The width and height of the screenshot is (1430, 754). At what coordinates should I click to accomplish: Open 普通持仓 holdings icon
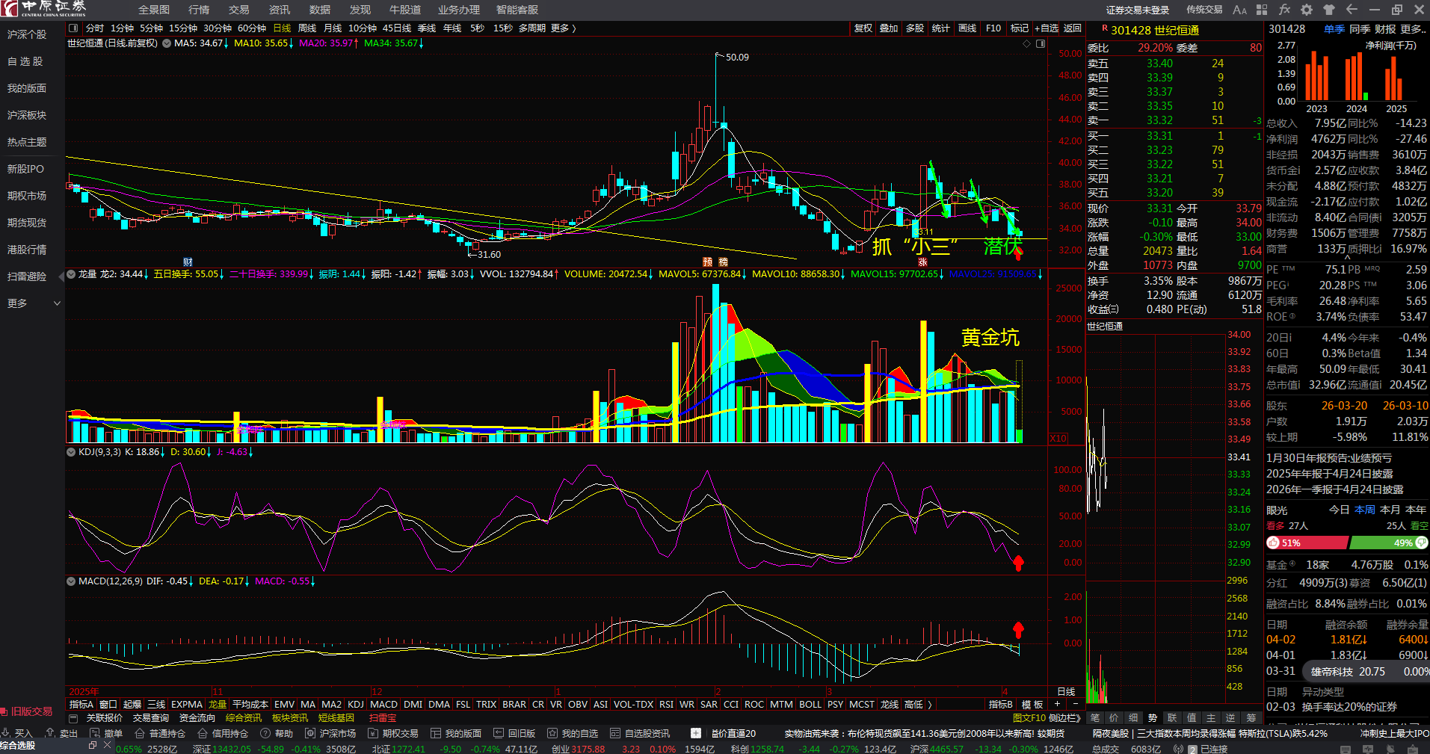click(139, 733)
